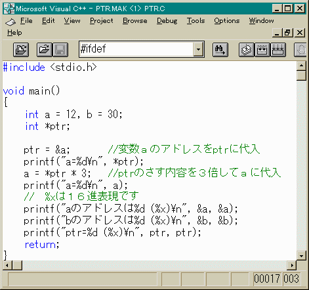Image resolution: width=309 pixels, height=290 pixels.
Task: Open the Options menu
Action: pyautogui.click(x=227, y=21)
